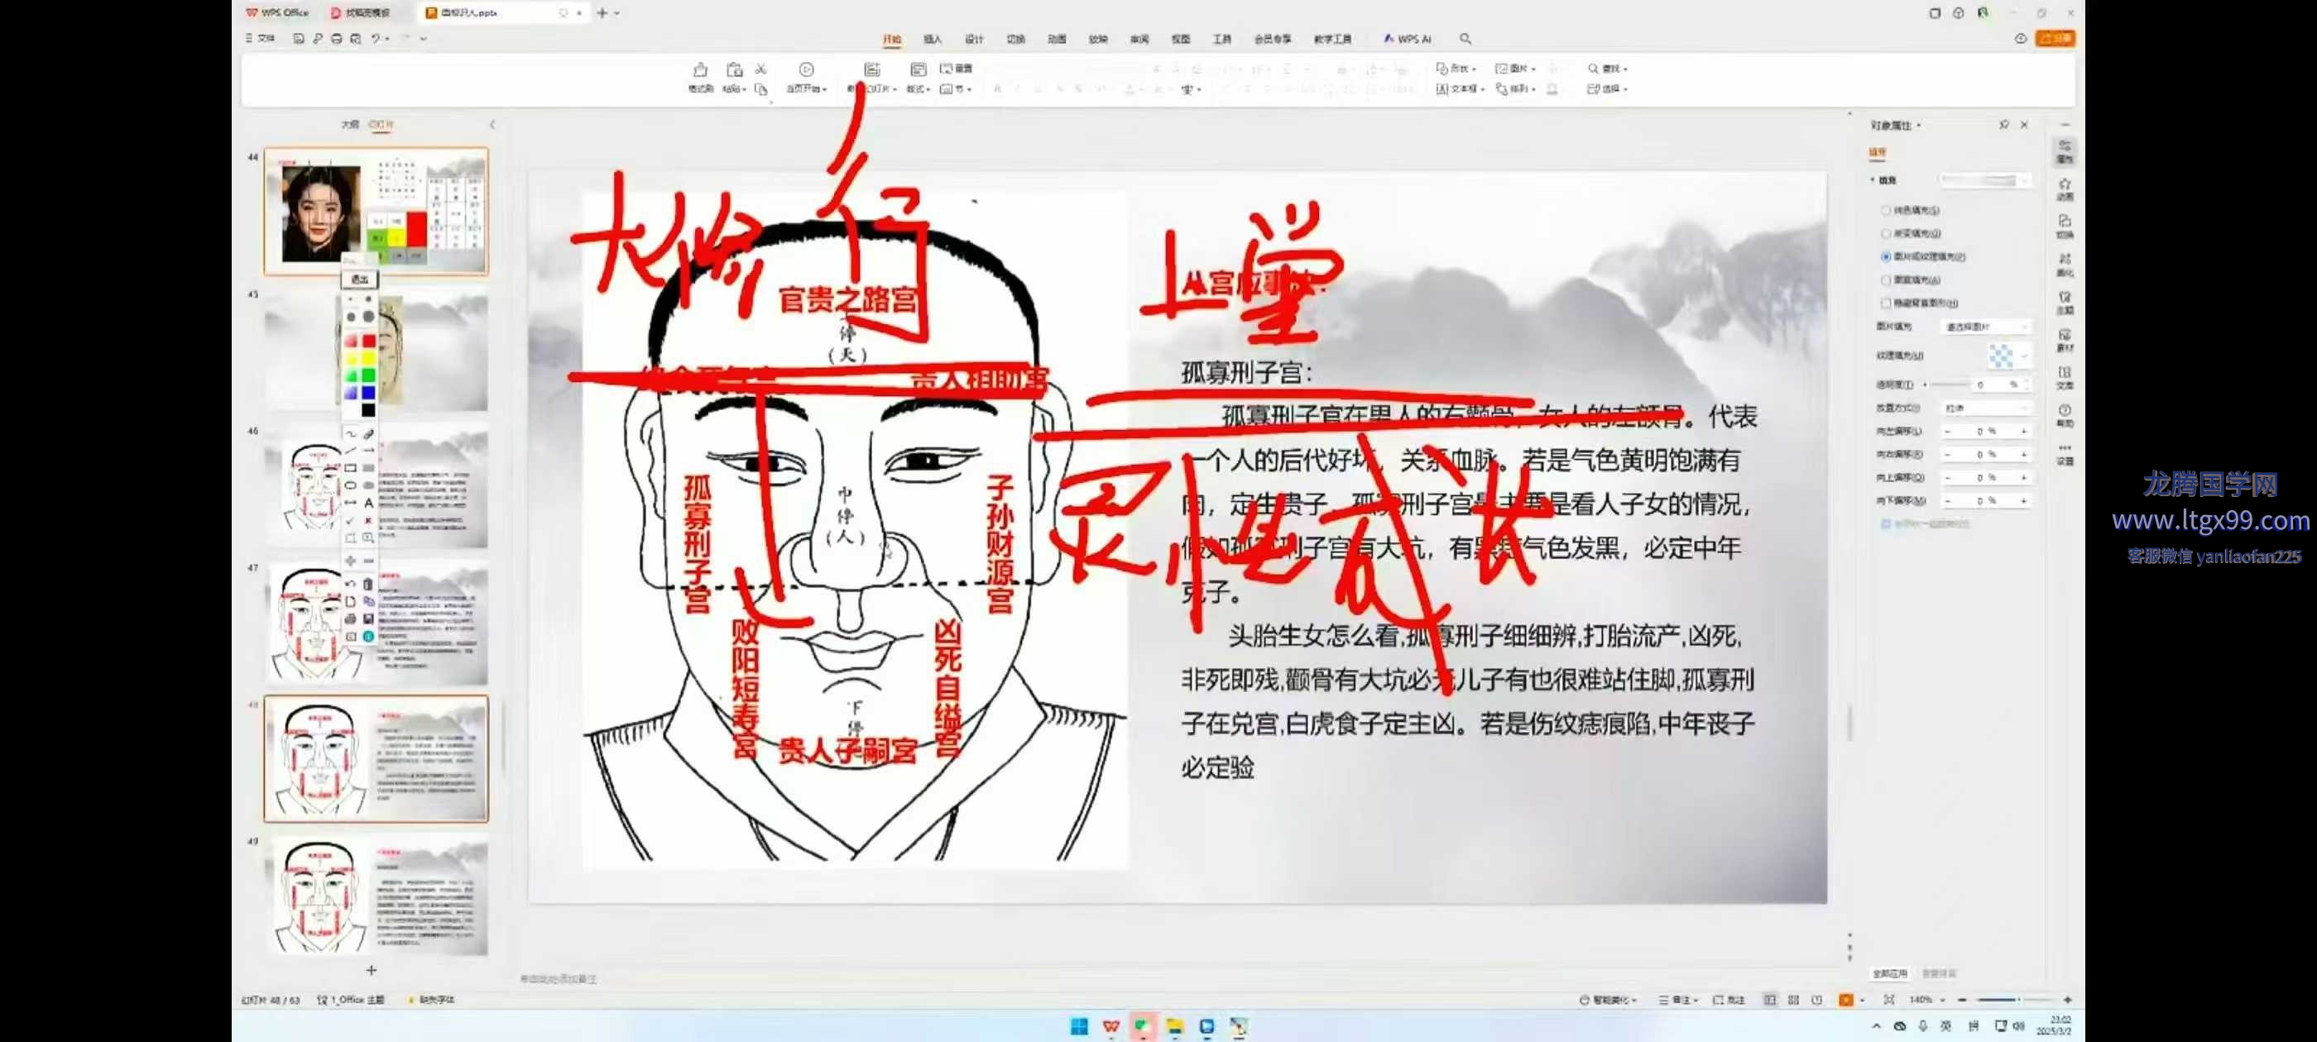The width and height of the screenshot is (2317, 1042).
Task: Open the picture insert dropdown
Action: click(x=1516, y=69)
